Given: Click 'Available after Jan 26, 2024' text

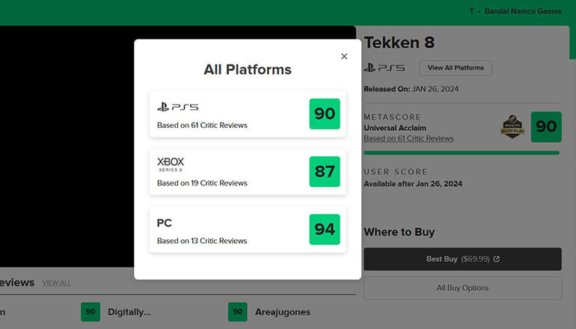Looking at the screenshot, I should 413,184.
